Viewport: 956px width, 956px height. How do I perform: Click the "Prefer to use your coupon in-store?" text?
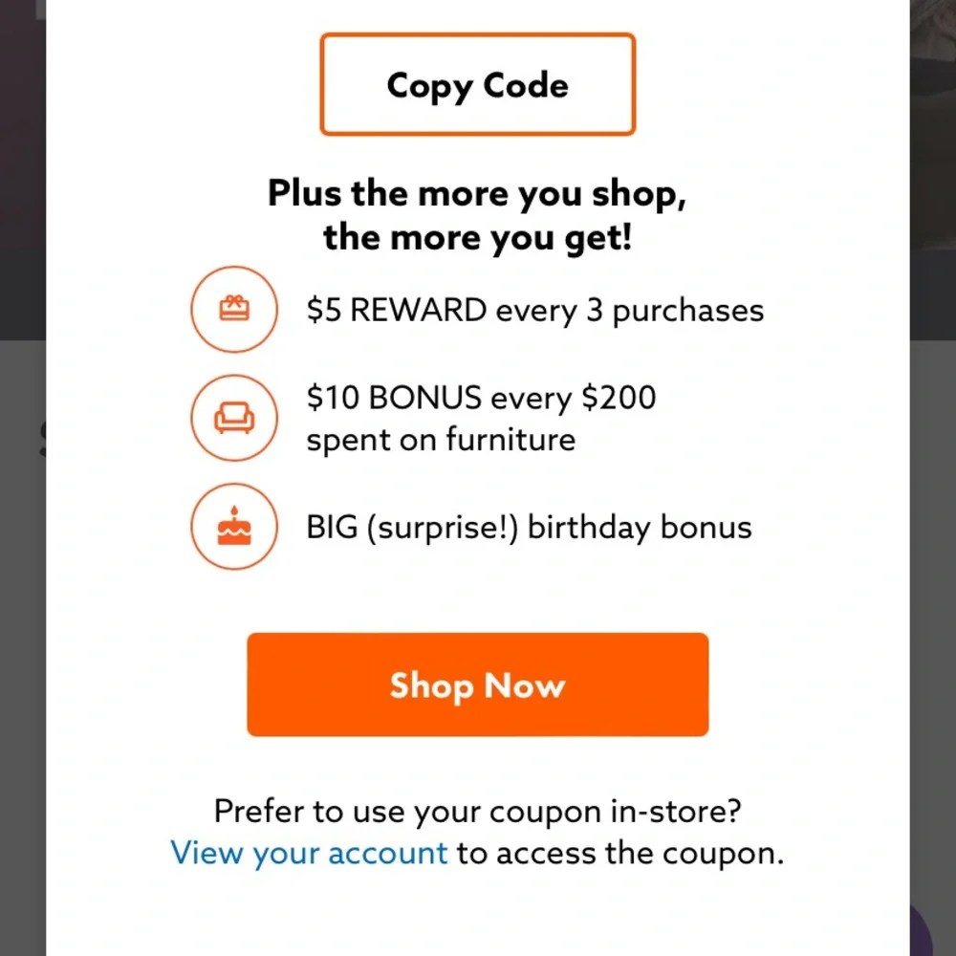[x=477, y=811]
